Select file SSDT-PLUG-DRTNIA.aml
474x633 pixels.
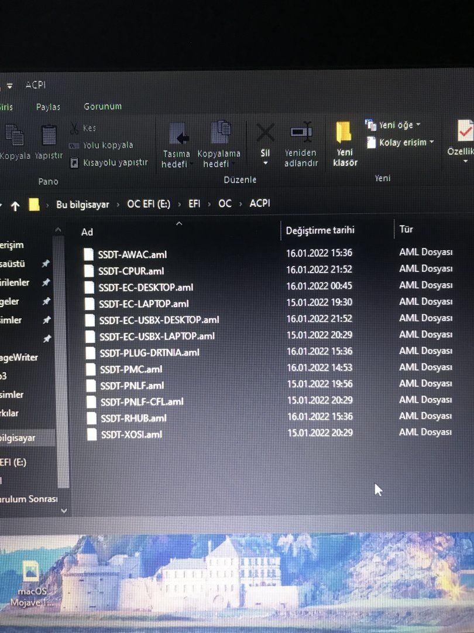click(x=150, y=353)
